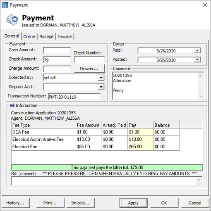Switch to the General tab
Screen dimensions: 211x211
12,36
